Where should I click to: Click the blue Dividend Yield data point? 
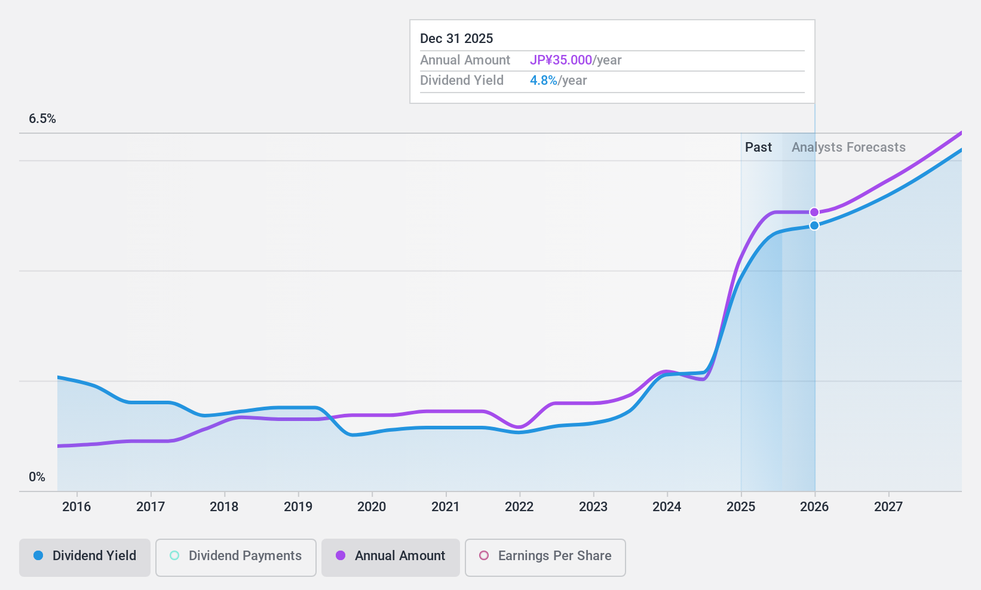pos(814,225)
